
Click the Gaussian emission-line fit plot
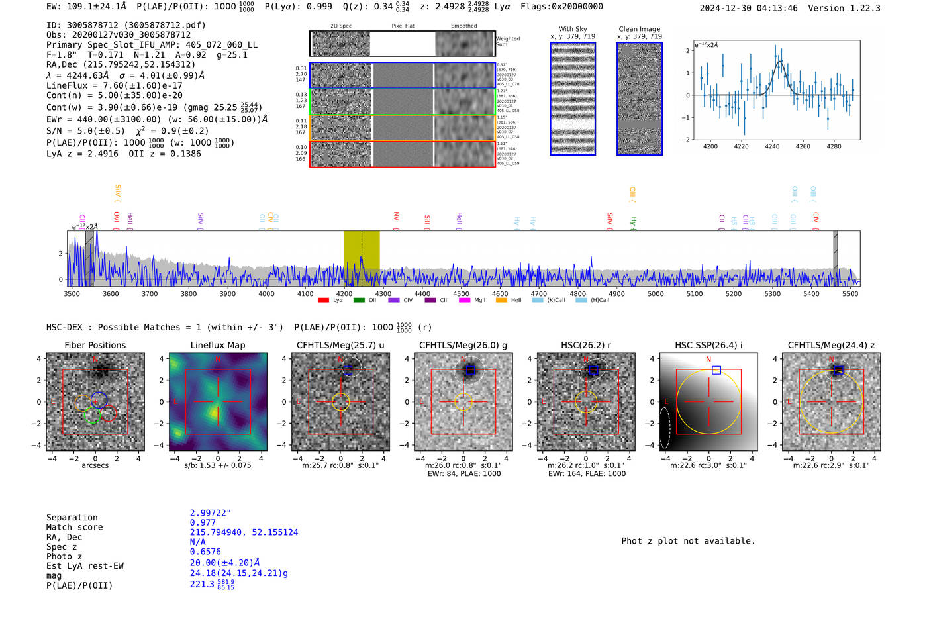(776, 90)
